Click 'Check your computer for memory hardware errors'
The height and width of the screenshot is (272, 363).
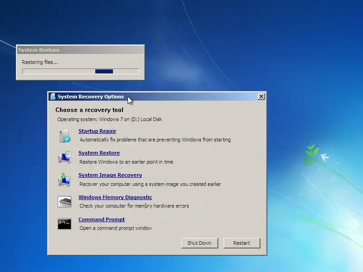tap(134, 206)
